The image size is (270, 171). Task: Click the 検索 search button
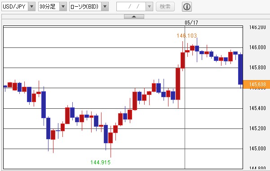tap(165, 7)
